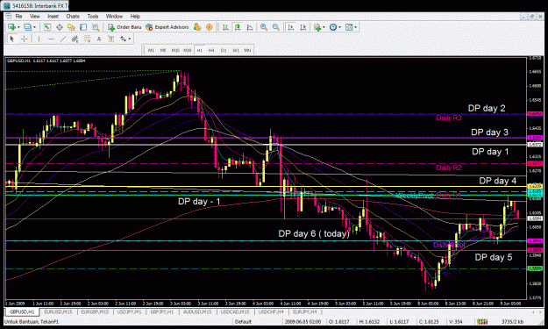This screenshot has height=329, width=548.
Task: Switch chart to bar chart style
Action: click(225, 27)
